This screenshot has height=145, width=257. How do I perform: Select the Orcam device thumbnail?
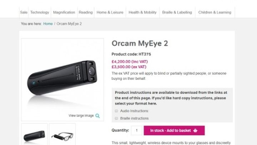click(34, 135)
